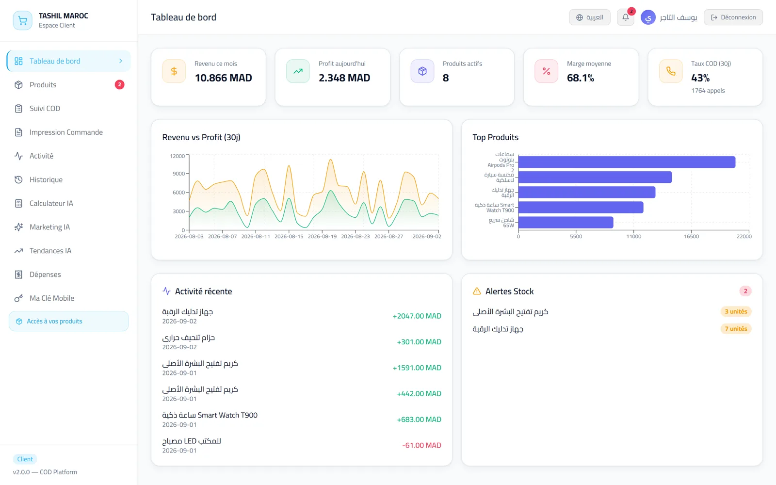This screenshot has height=485, width=776.
Task: Expand the Tableau de bord chevron
Action: pyautogui.click(x=121, y=61)
